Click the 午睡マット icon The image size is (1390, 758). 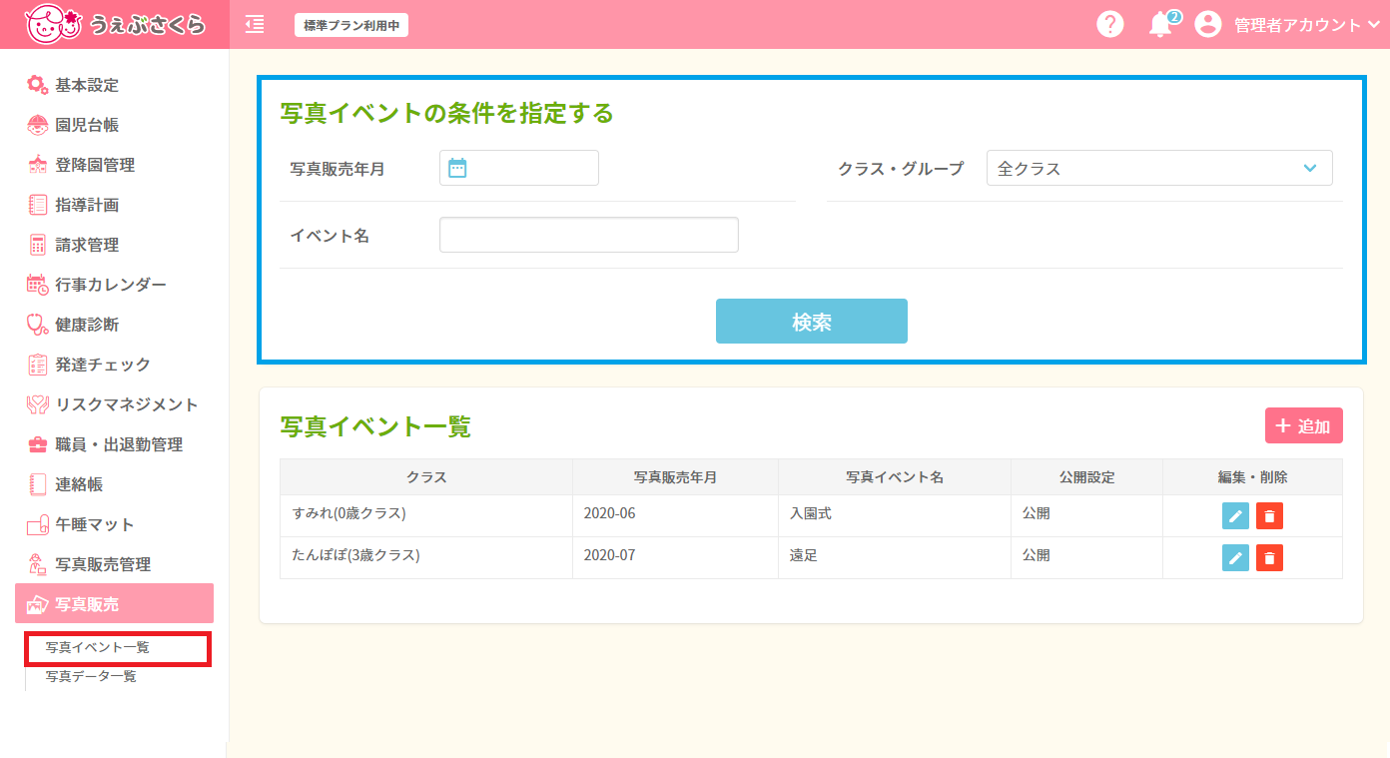(x=37, y=524)
